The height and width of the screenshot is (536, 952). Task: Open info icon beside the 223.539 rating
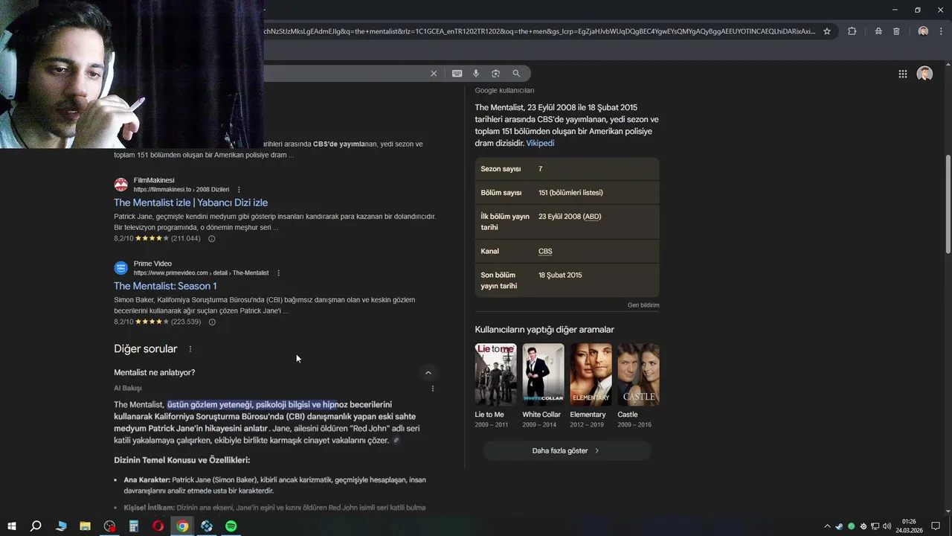coord(212,322)
